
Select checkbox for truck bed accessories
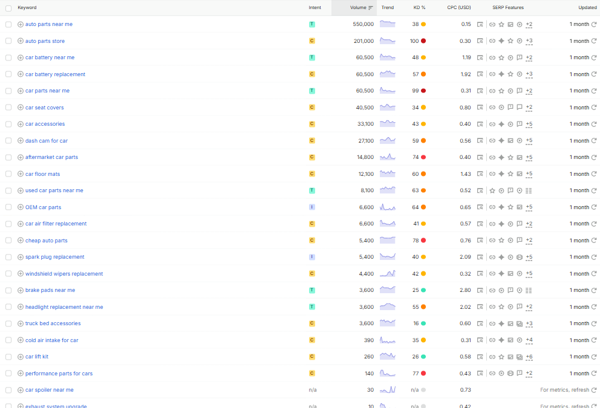point(8,324)
